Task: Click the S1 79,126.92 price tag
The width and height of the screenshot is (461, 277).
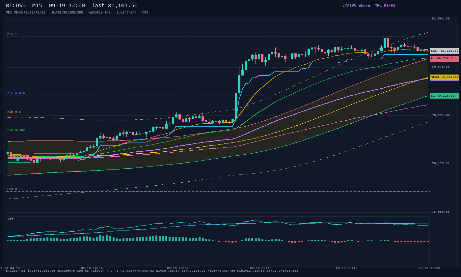Action: 444,96
